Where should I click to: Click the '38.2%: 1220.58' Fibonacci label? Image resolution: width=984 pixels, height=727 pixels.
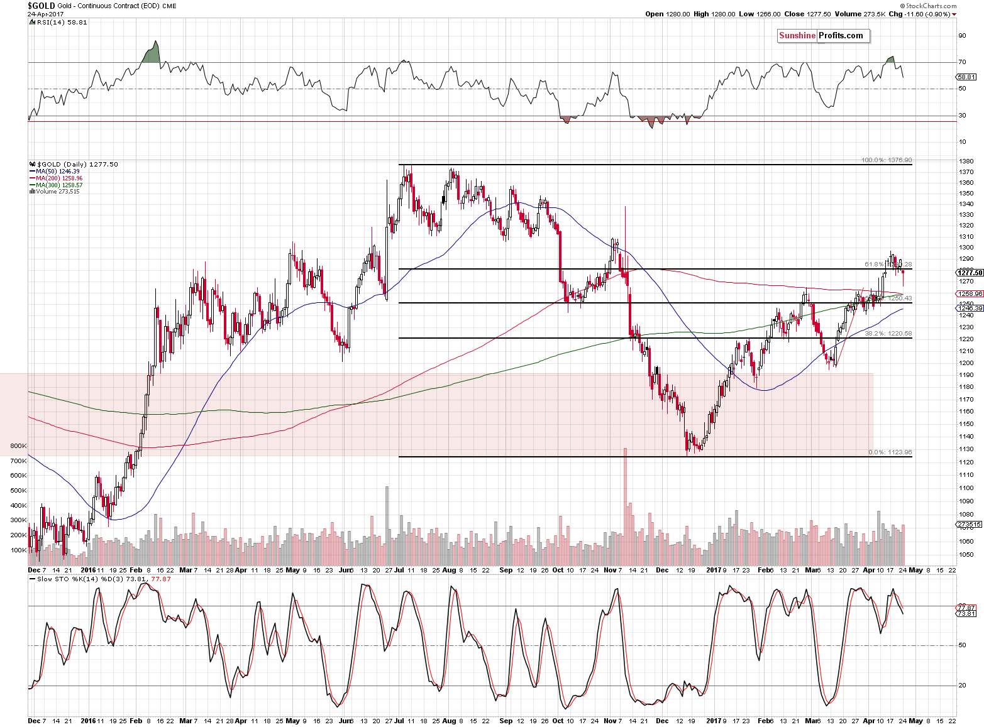888,334
